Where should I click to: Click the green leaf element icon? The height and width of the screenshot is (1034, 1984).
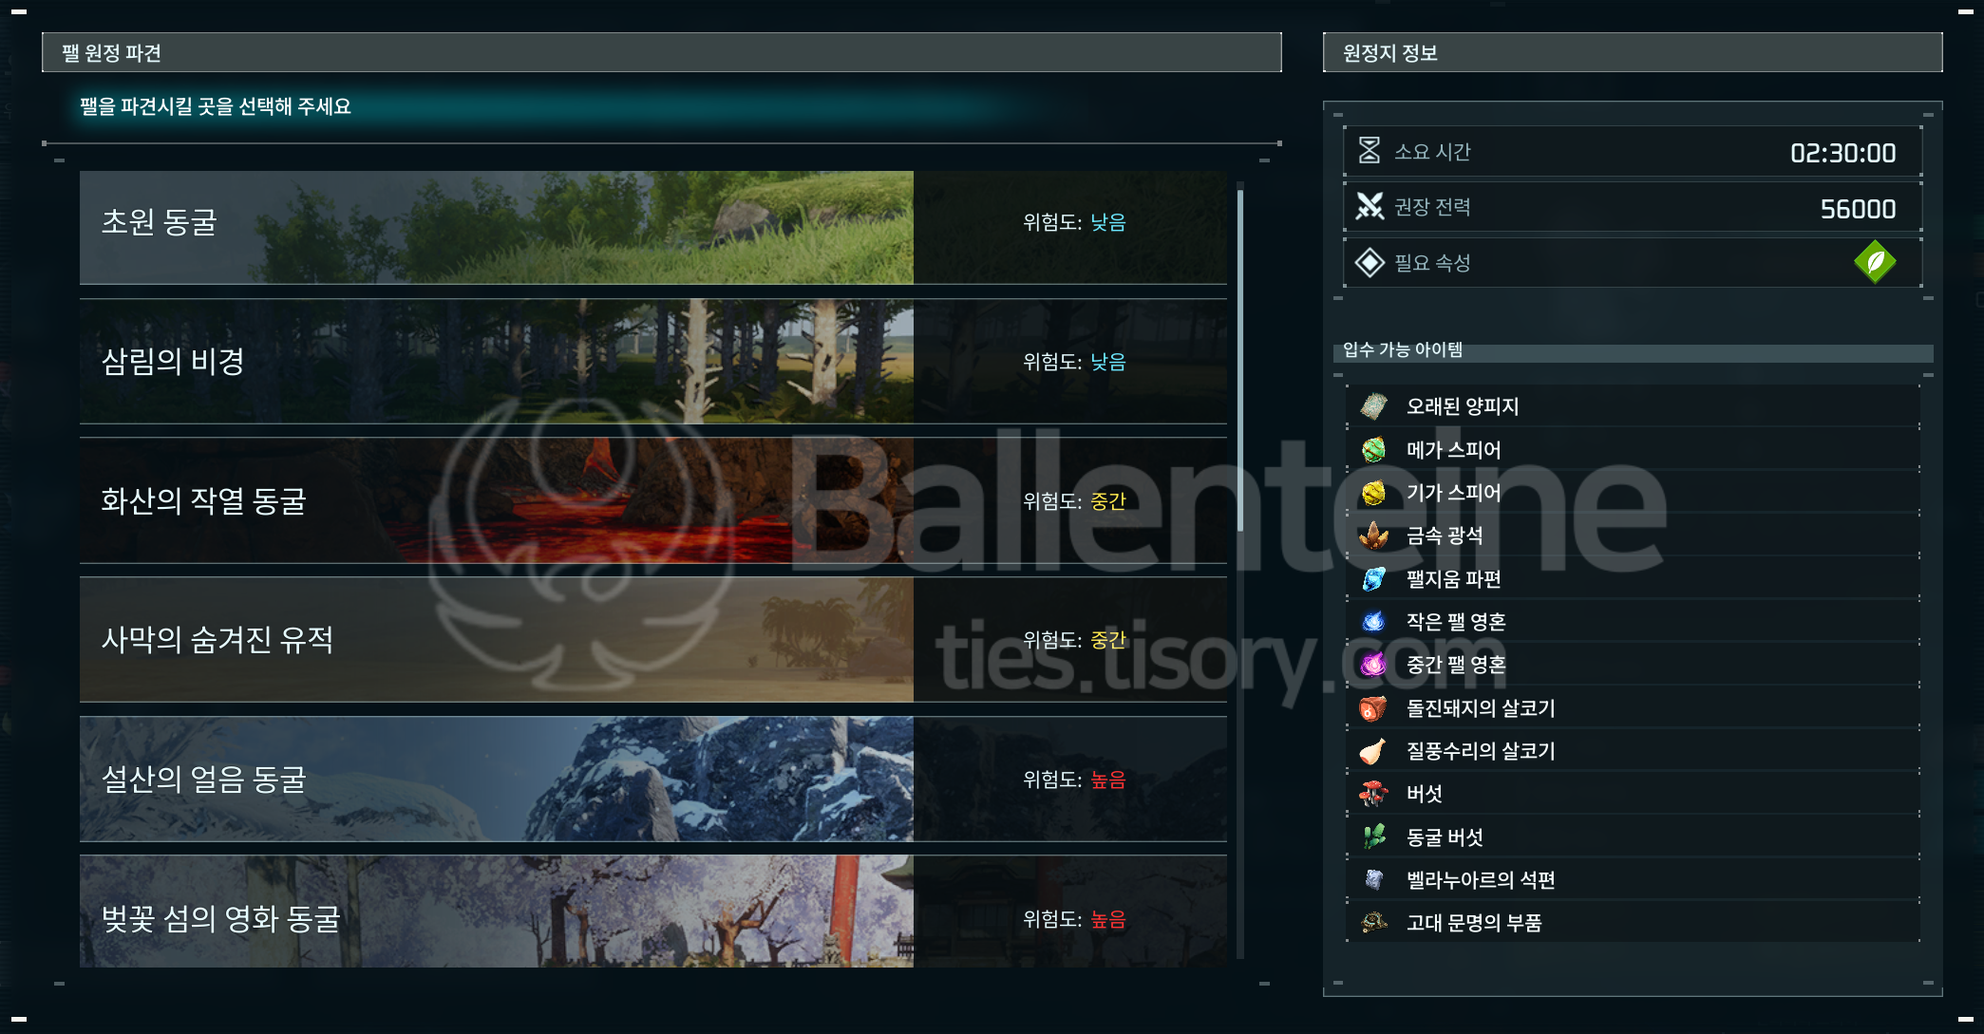[x=1874, y=262]
